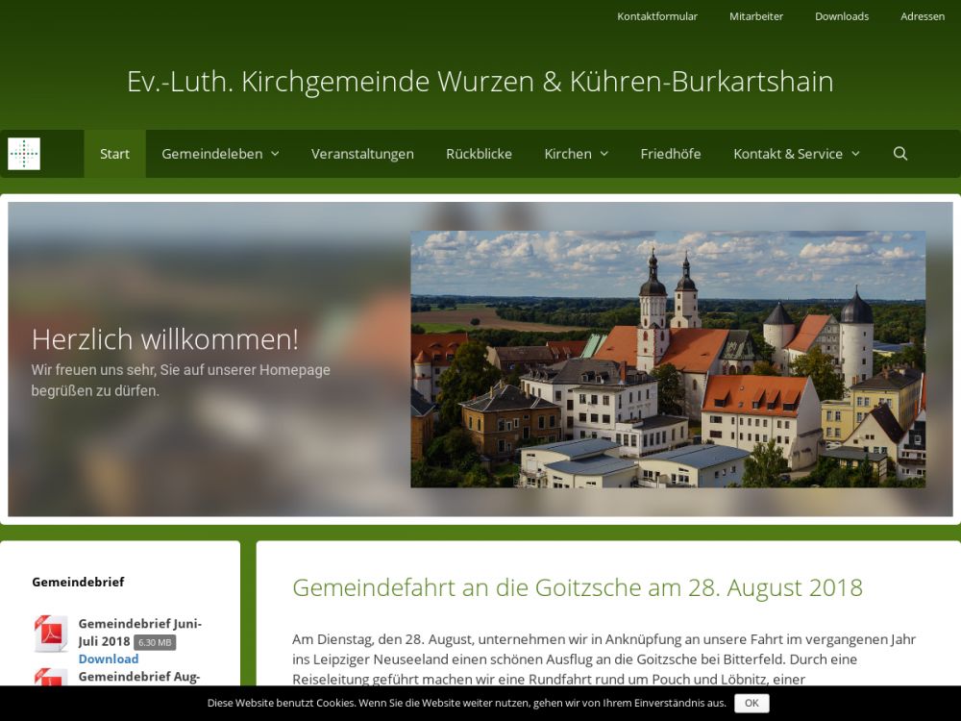Image resolution: width=961 pixels, height=721 pixels.
Task: Click PDF icon for Gemeindebrief Juni-Juli 2018
Action: 50,634
